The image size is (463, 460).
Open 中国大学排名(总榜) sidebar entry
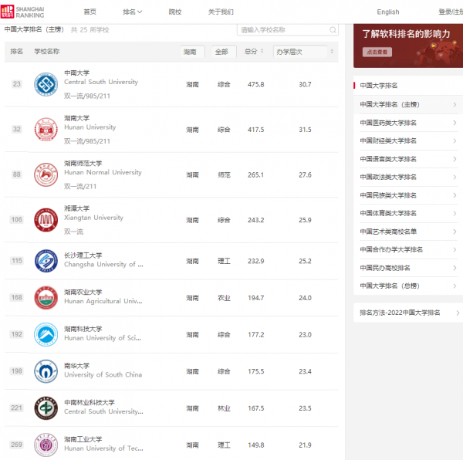(408, 286)
